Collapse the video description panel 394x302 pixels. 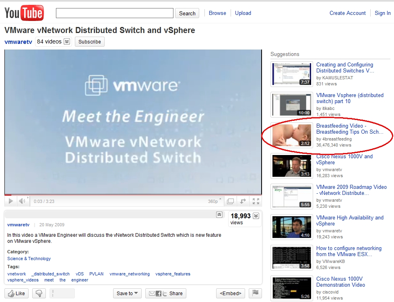[219, 215]
